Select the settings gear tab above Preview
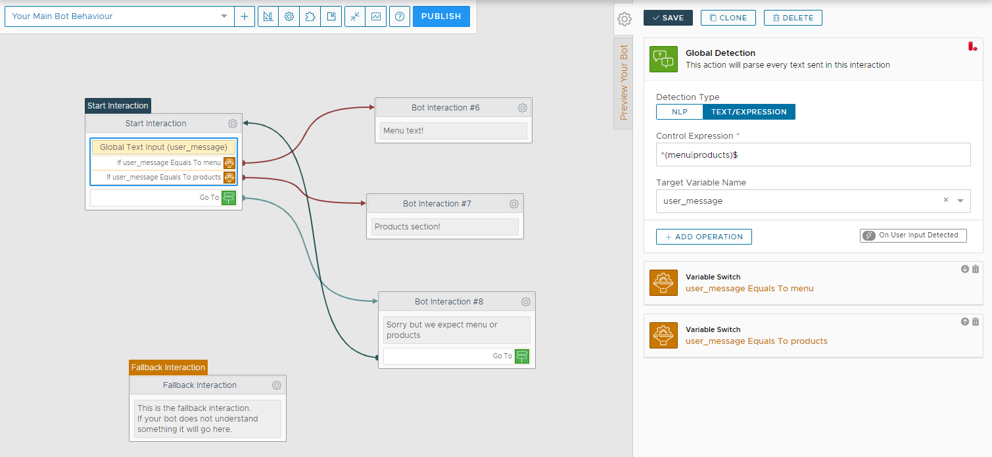The image size is (992, 457). pyautogui.click(x=624, y=19)
